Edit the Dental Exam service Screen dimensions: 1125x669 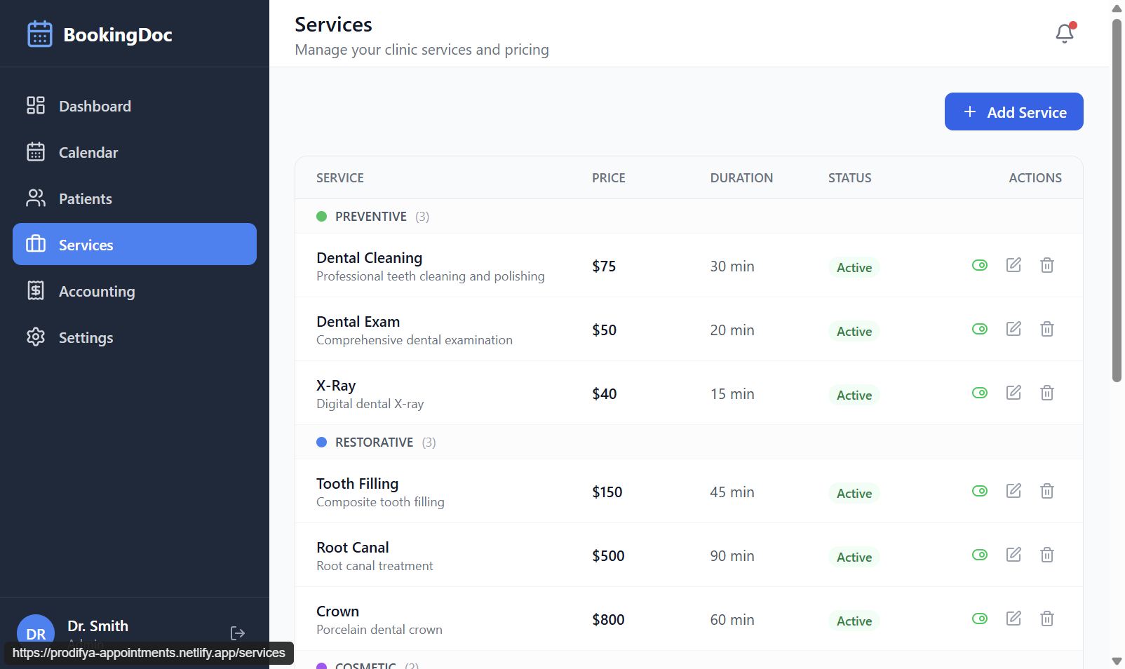(1013, 329)
